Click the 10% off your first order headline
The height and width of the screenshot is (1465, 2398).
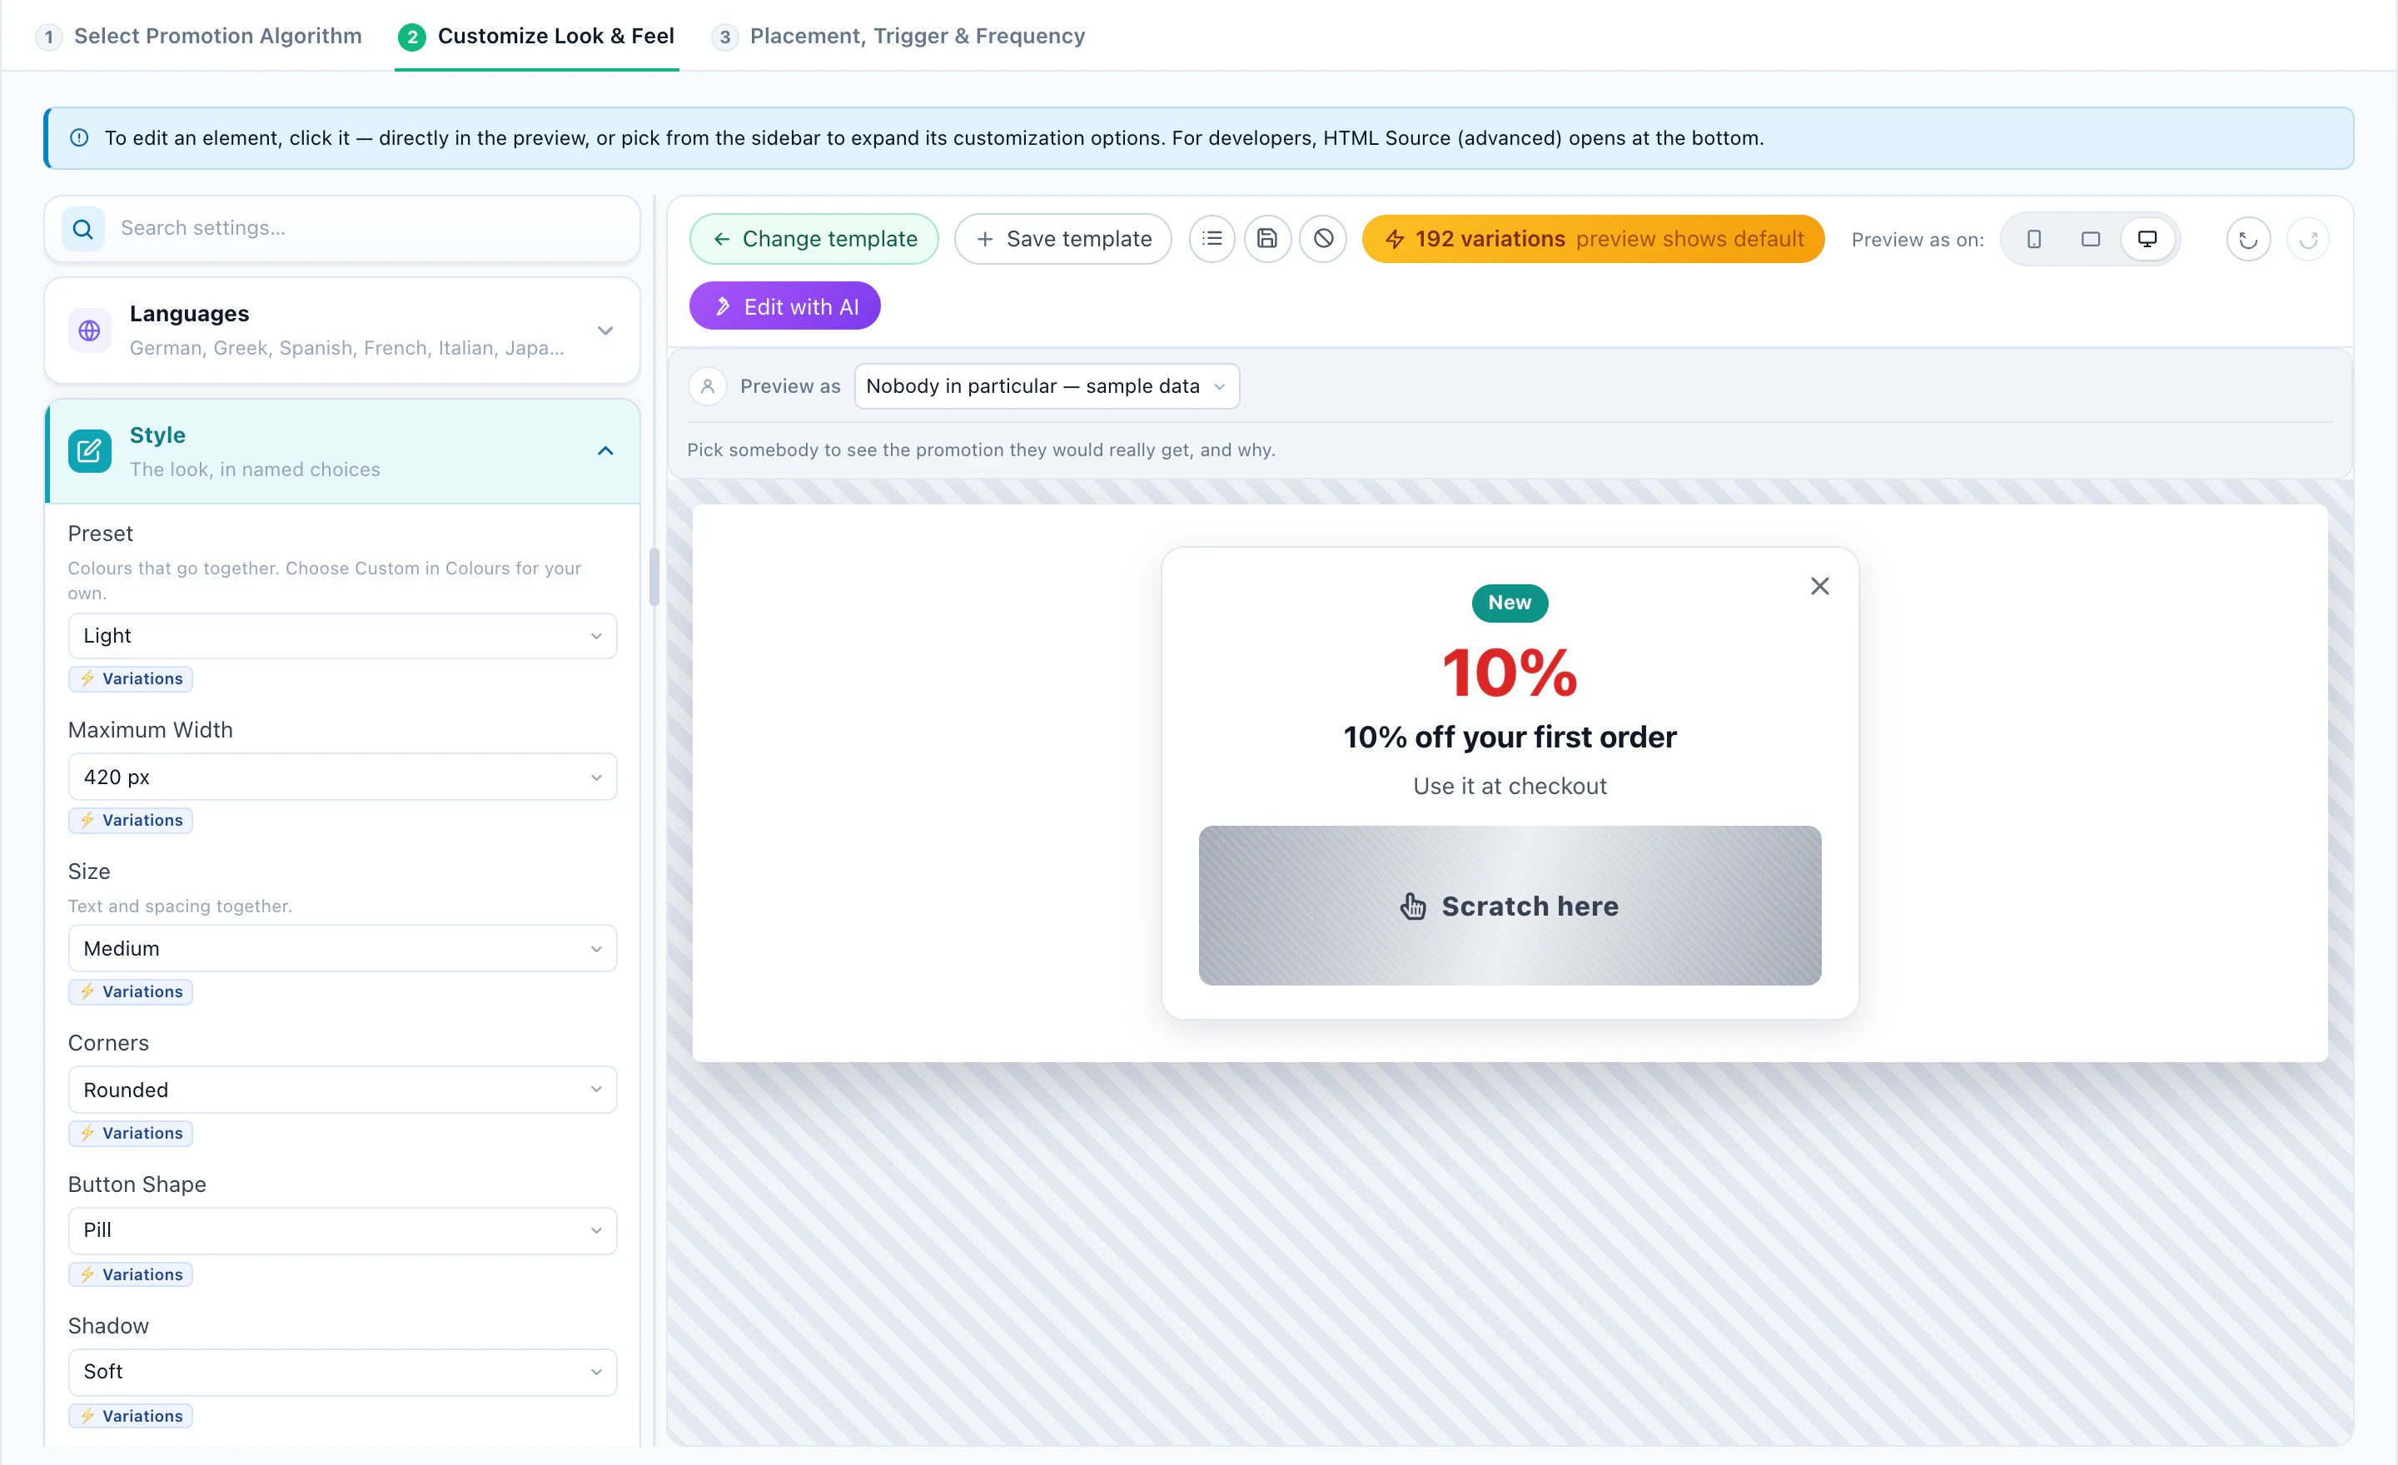pyautogui.click(x=1510, y=737)
